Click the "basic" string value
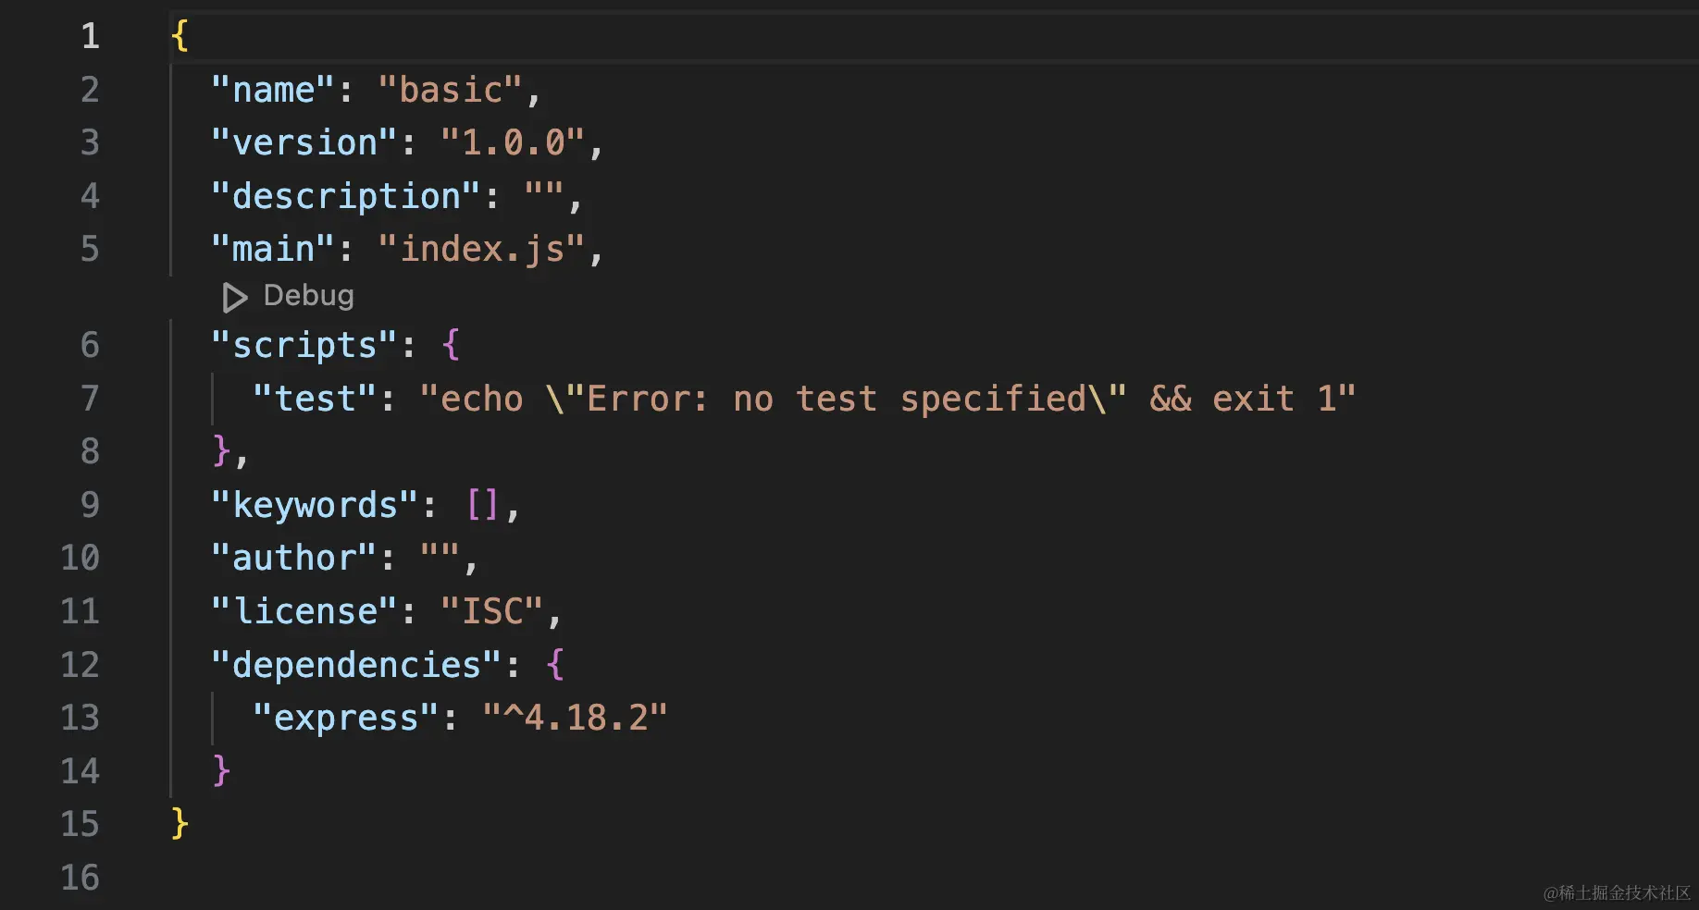The width and height of the screenshot is (1699, 910). click(451, 90)
